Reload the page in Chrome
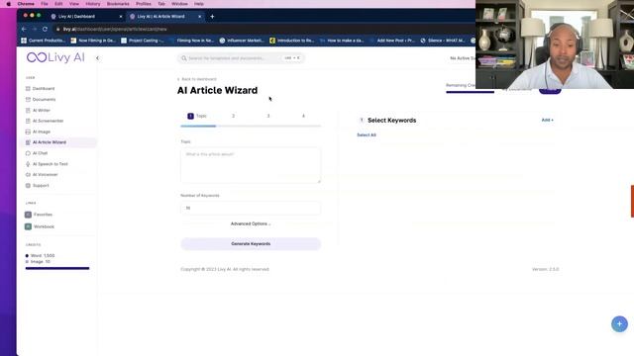Image resolution: width=634 pixels, height=356 pixels. (x=45, y=29)
